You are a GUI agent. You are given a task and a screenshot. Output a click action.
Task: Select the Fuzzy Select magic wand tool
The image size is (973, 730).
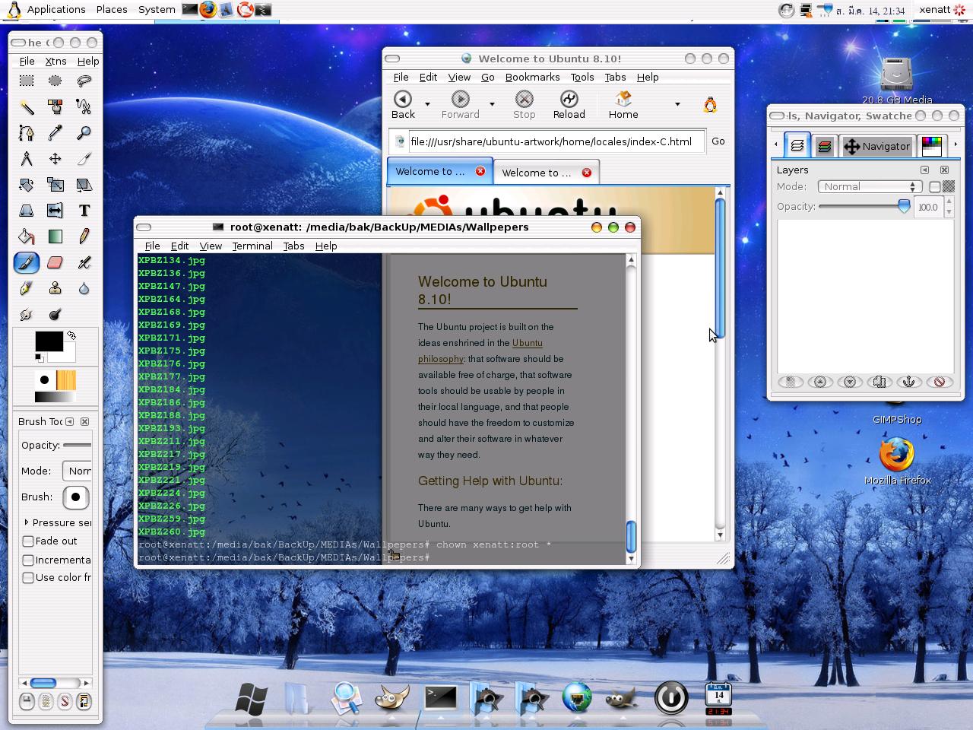[x=27, y=107]
